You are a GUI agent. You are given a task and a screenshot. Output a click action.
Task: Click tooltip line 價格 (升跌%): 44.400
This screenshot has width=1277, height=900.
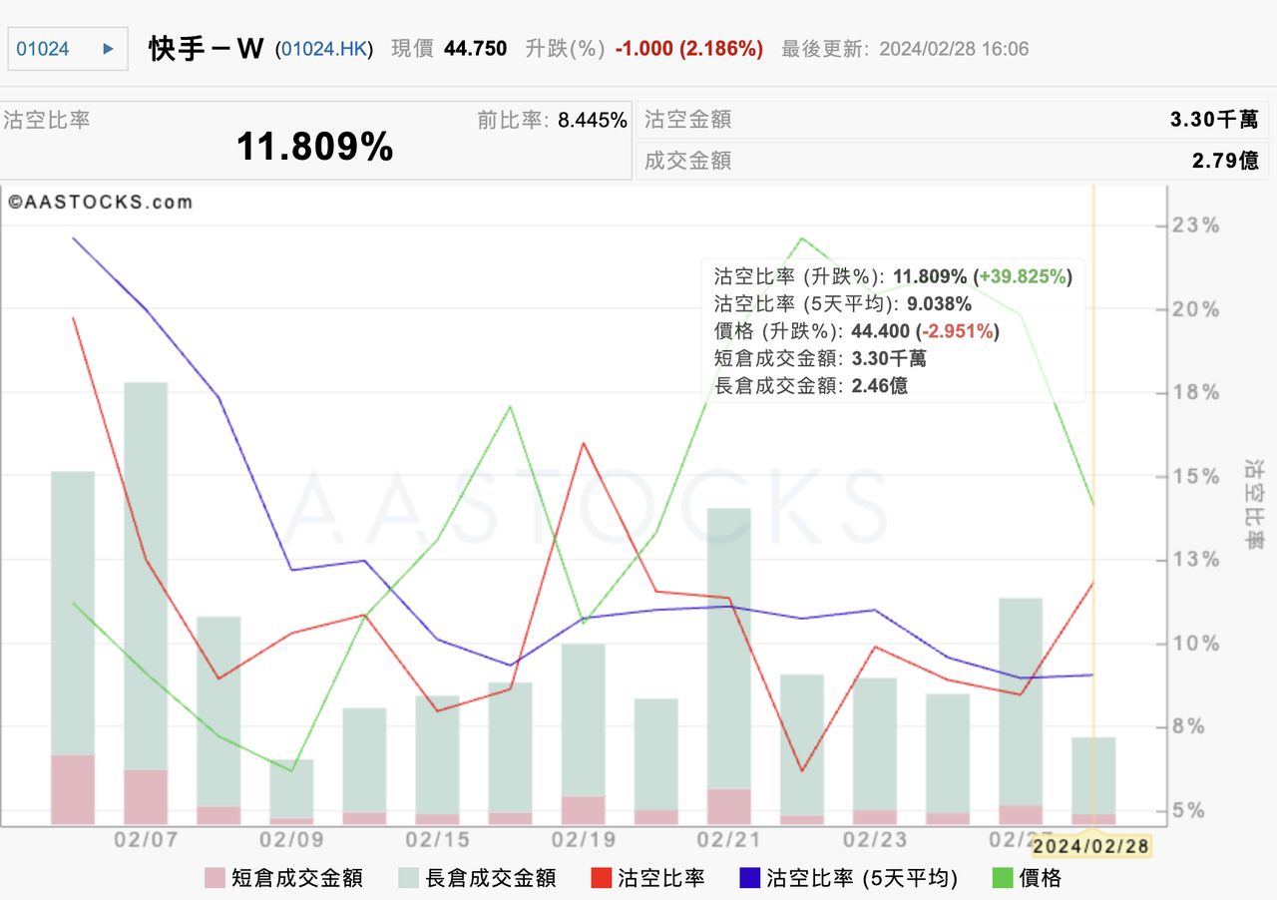click(856, 331)
